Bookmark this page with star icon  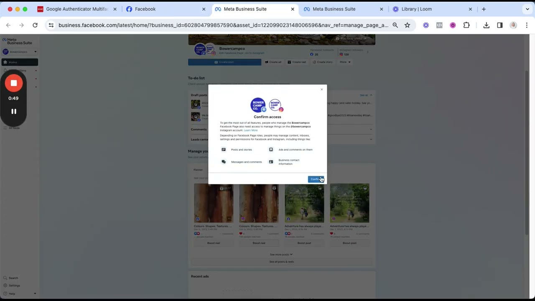click(407, 25)
